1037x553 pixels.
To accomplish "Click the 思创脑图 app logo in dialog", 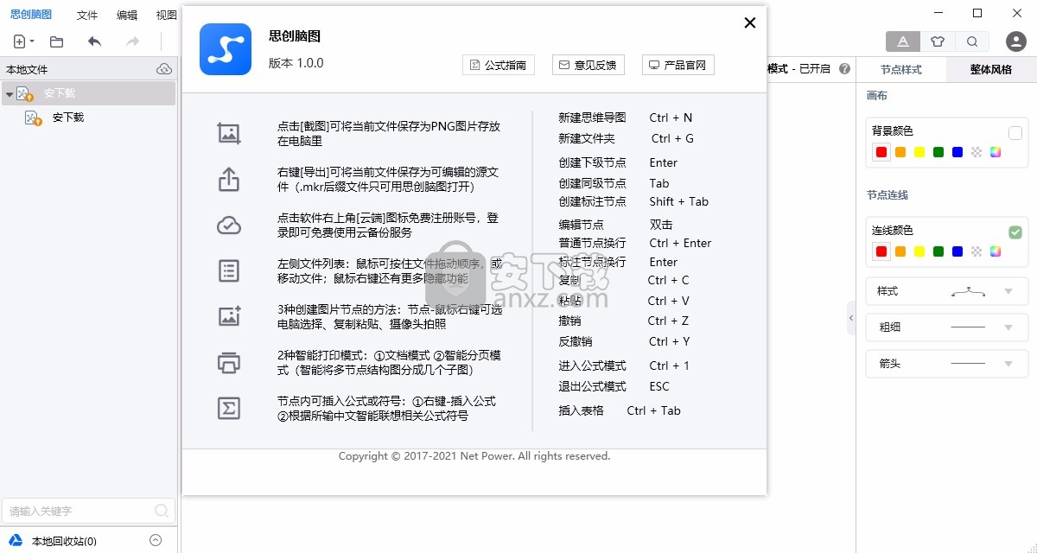I will pos(225,49).
